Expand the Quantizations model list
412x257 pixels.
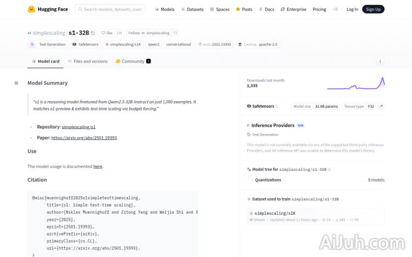(316, 180)
